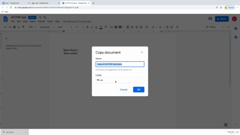Click the Apps bookmarks shortcut
Screen dimensions: 240x135
point(5,12)
